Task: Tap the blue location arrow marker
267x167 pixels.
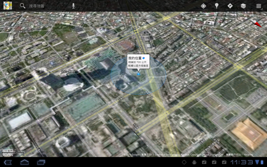Action: [x=138, y=74]
